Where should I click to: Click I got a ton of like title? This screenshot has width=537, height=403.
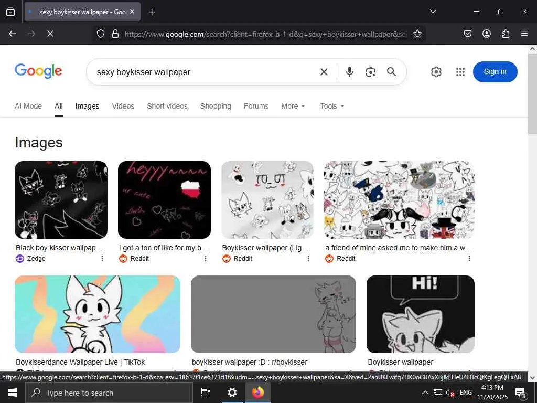[164, 248]
